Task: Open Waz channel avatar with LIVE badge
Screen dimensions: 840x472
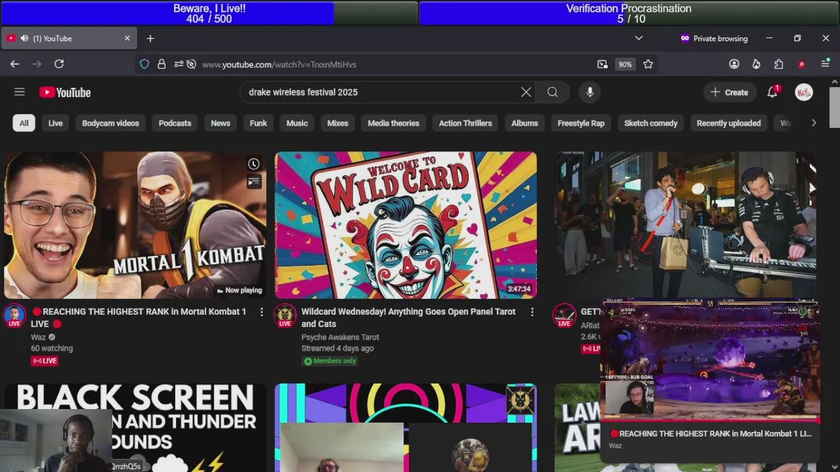Action: (x=14, y=315)
